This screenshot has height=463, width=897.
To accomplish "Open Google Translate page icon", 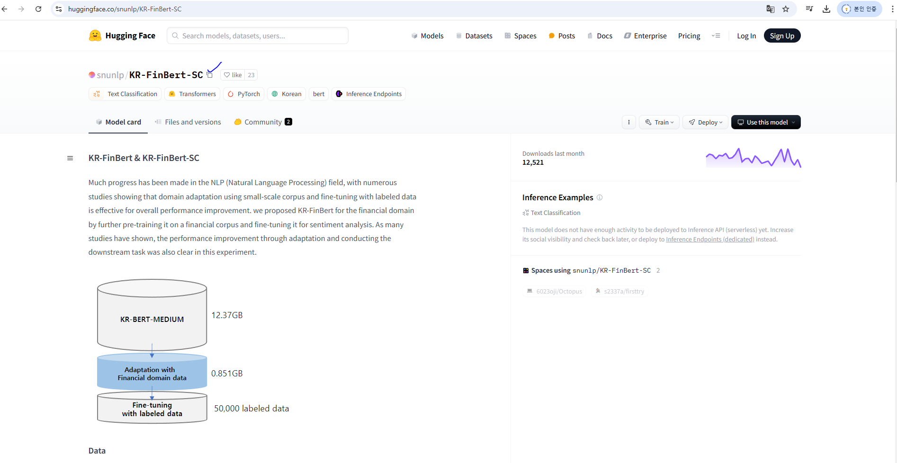I will pyautogui.click(x=771, y=9).
